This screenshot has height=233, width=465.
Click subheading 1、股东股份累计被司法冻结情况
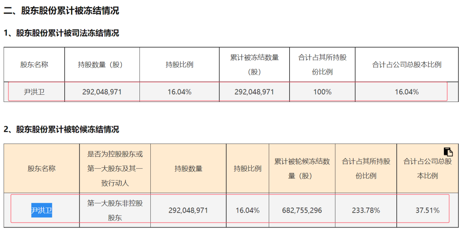[x=61, y=33]
